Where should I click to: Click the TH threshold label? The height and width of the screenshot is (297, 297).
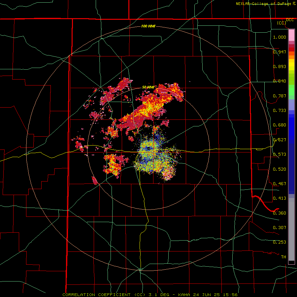(x=283, y=257)
